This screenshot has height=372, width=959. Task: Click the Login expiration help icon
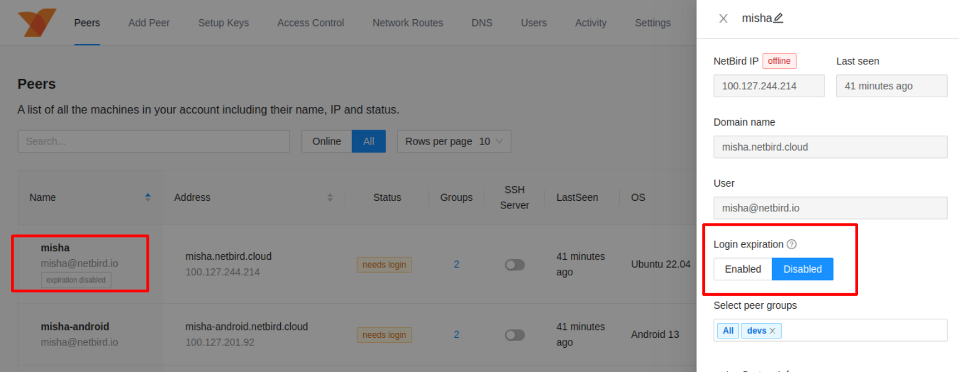[792, 244]
